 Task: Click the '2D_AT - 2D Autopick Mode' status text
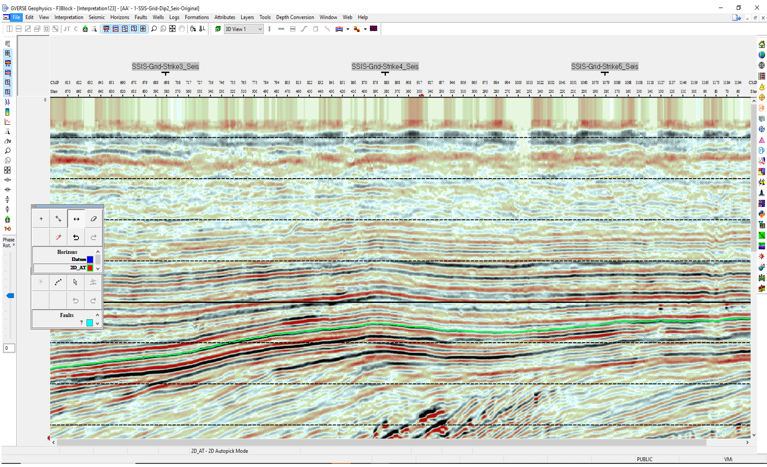[x=219, y=451]
